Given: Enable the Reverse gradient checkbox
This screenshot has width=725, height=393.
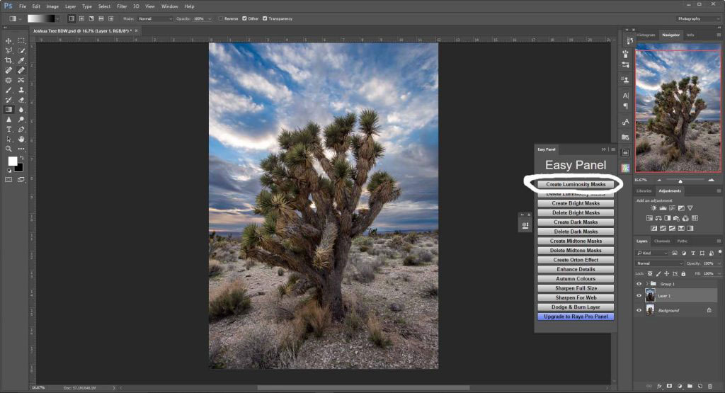Looking at the screenshot, I should point(220,18).
